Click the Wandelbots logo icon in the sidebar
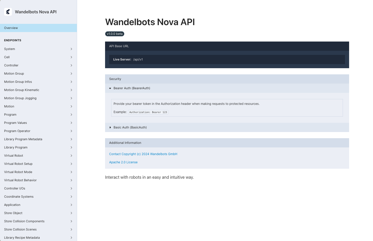 (8, 12)
